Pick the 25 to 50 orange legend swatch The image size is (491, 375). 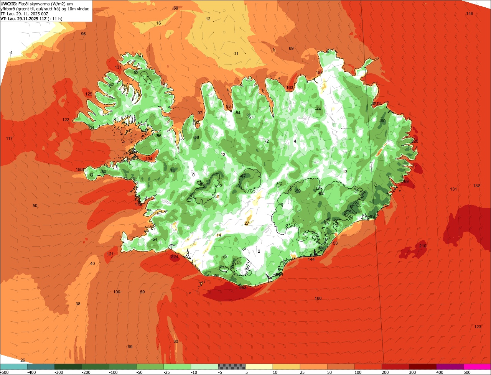[313, 367]
